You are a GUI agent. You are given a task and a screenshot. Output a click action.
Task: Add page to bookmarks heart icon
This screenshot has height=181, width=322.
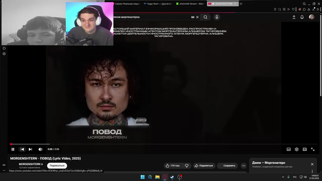pyautogui.click(x=293, y=9)
